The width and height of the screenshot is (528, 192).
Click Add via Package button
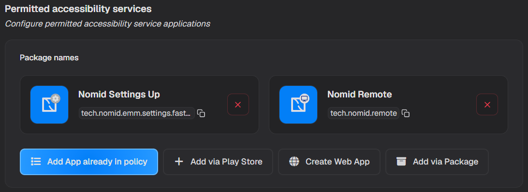click(437, 162)
